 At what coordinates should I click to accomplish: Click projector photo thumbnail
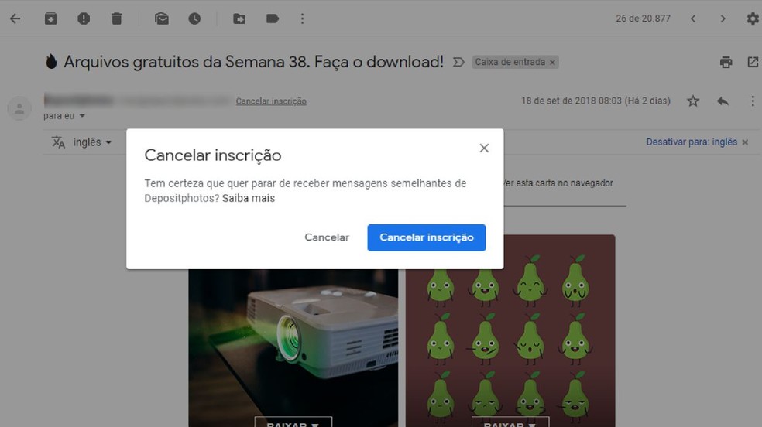click(293, 347)
